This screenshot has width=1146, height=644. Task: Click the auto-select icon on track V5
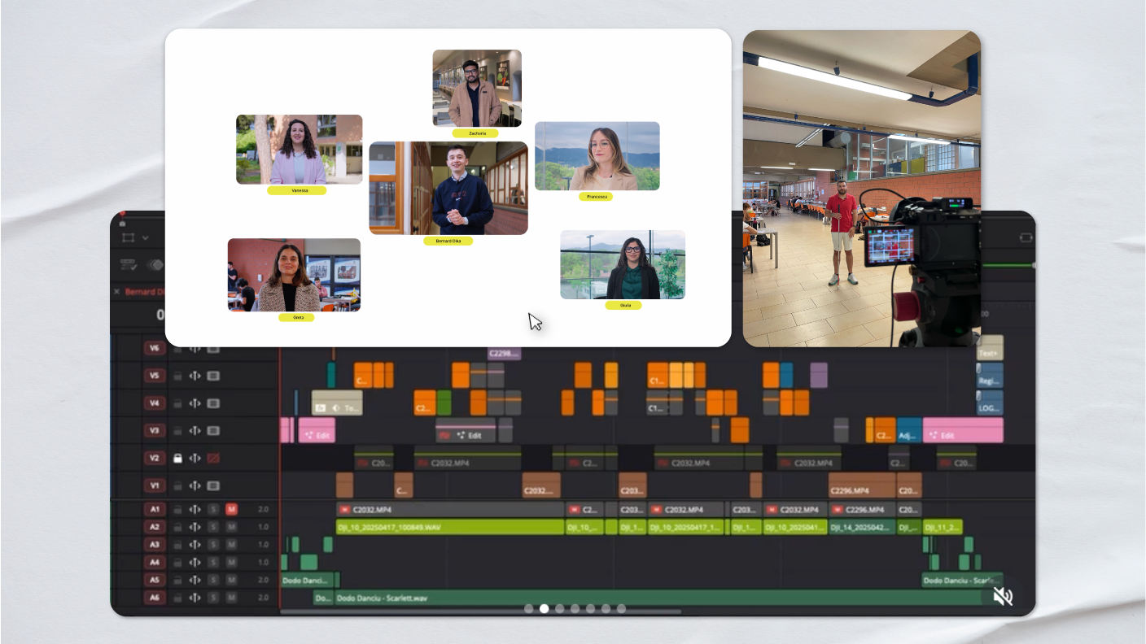tap(195, 376)
